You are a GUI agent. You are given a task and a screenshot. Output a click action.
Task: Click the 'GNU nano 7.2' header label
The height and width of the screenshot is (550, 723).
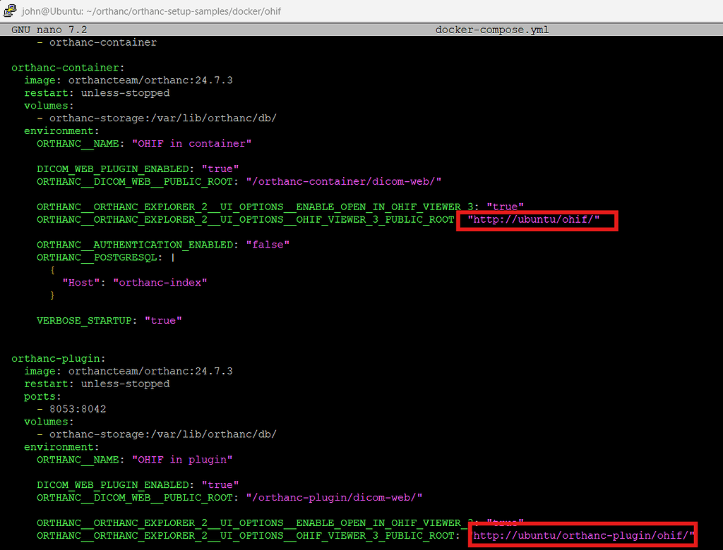tap(49, 29)
